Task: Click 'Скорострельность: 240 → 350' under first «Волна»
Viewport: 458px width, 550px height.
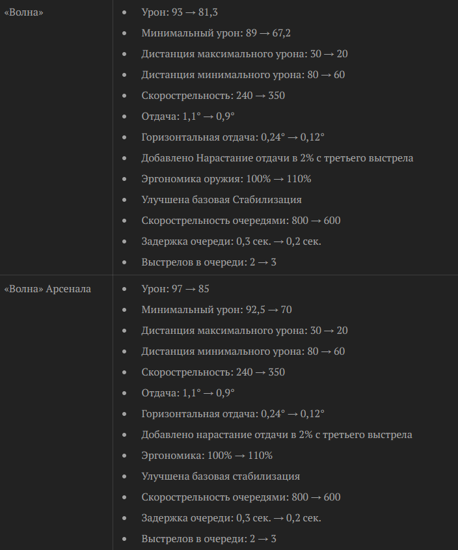Action: (x=213, y=96)
